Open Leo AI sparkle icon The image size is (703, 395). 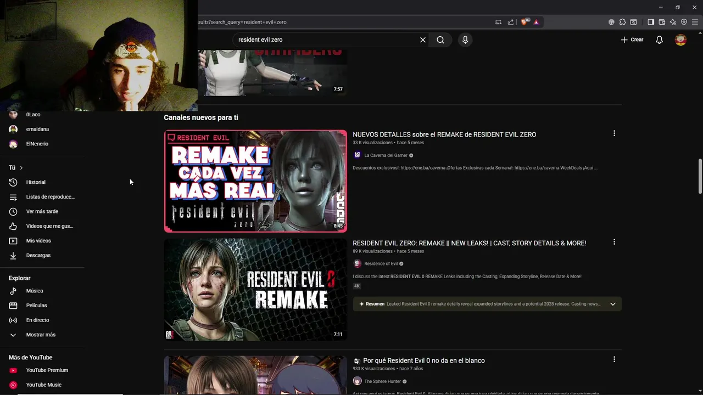tap(673, 22)
